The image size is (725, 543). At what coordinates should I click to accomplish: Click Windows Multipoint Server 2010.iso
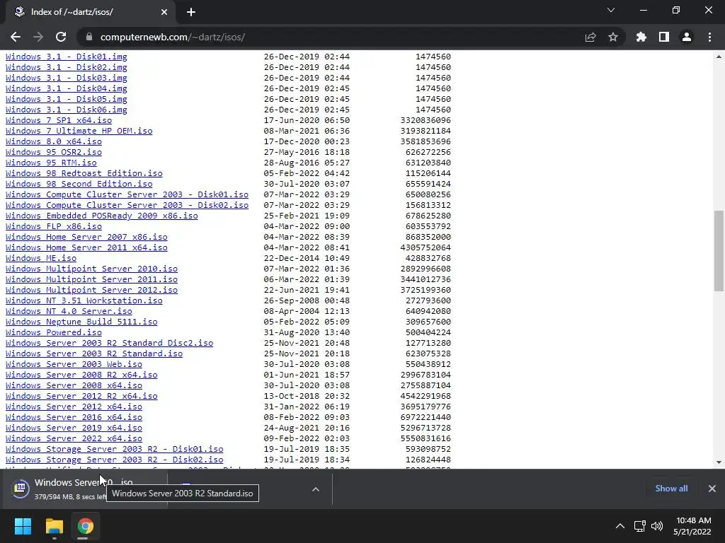click(91, 269)
